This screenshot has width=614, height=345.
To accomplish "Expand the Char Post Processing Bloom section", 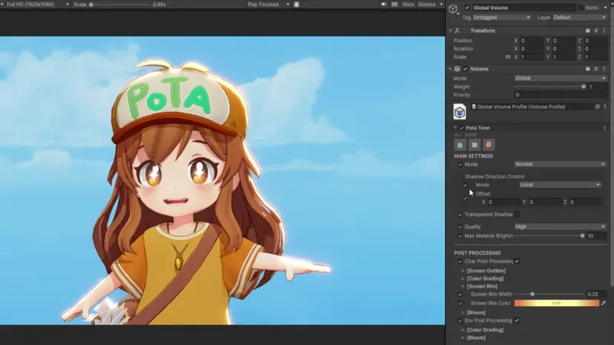I will coord(463,313).
